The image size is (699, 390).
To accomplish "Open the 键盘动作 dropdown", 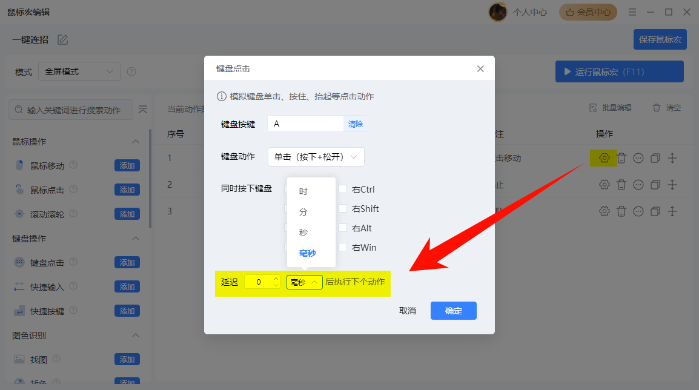I will [316, 156].
